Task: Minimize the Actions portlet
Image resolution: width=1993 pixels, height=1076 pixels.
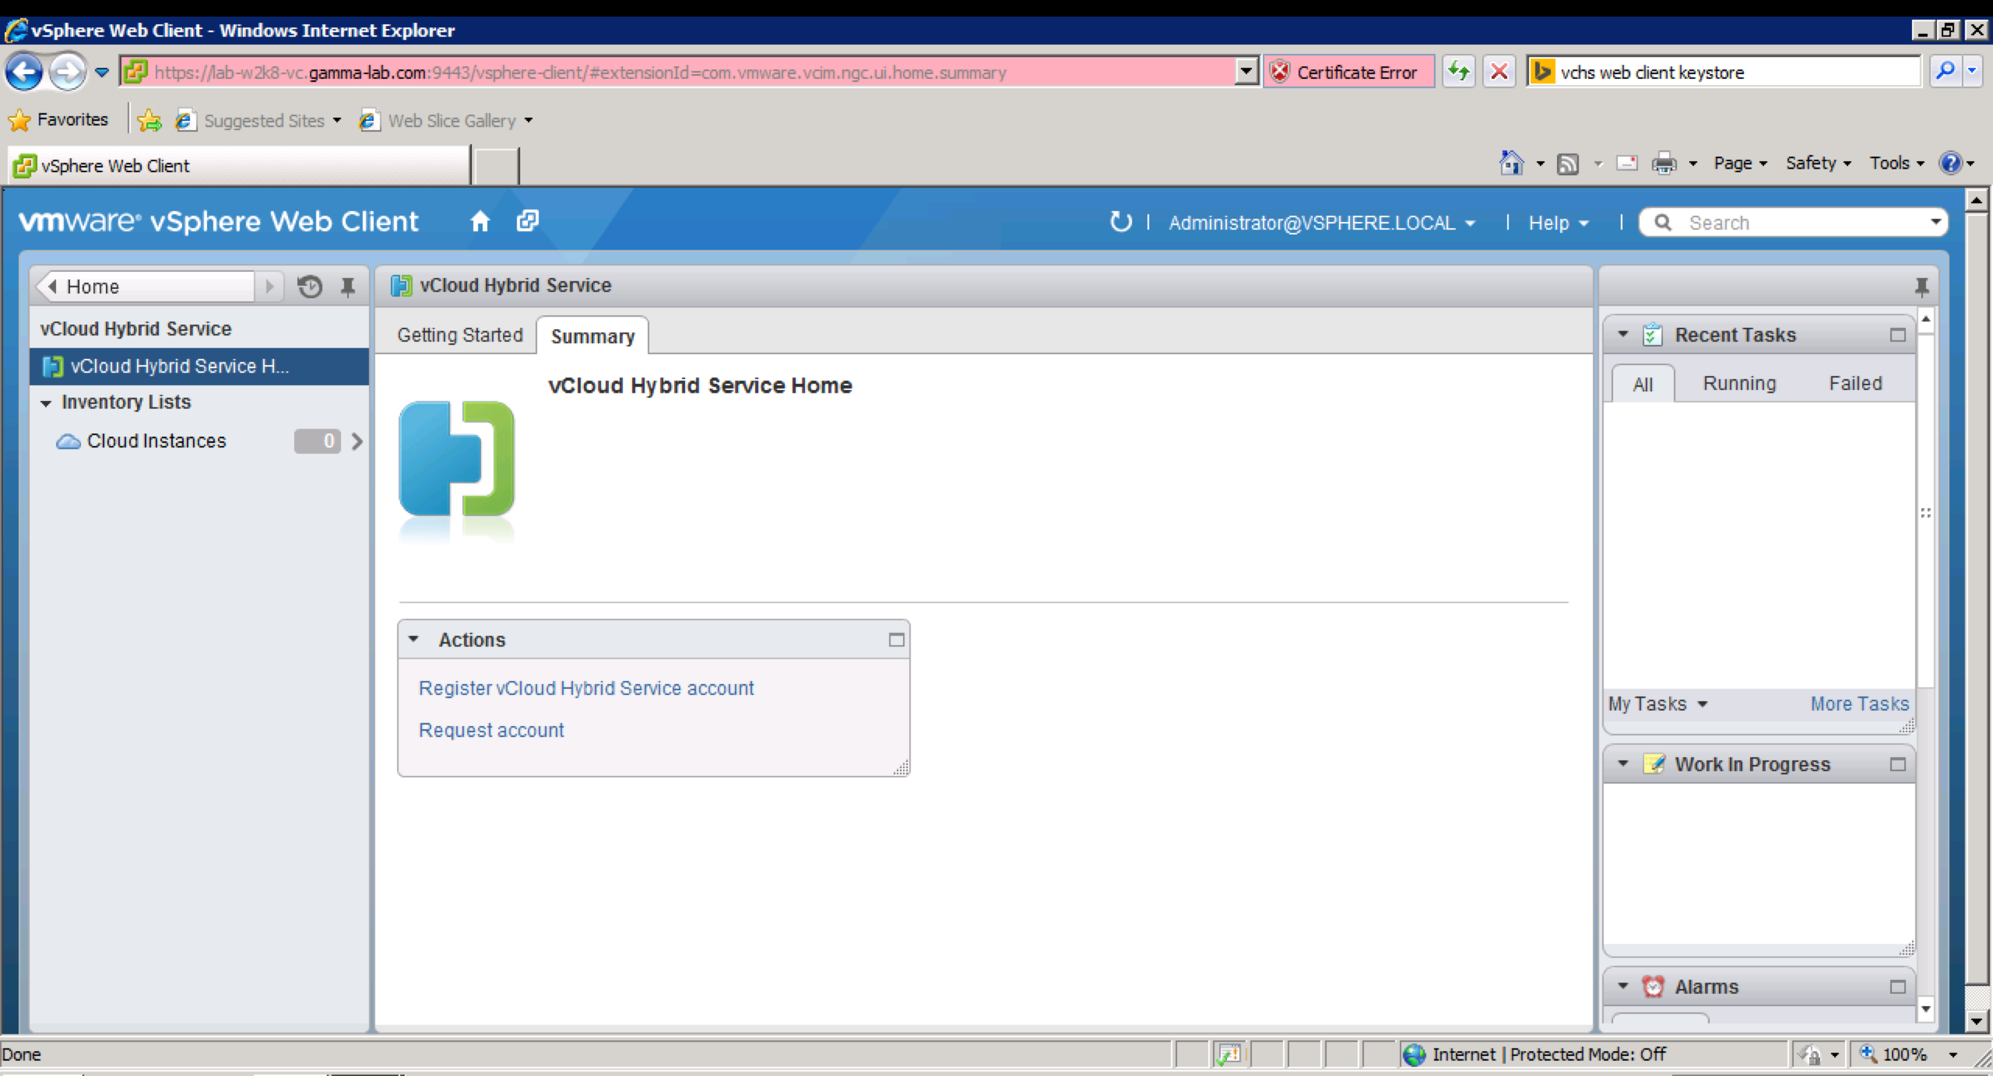Action: point(896,640)
